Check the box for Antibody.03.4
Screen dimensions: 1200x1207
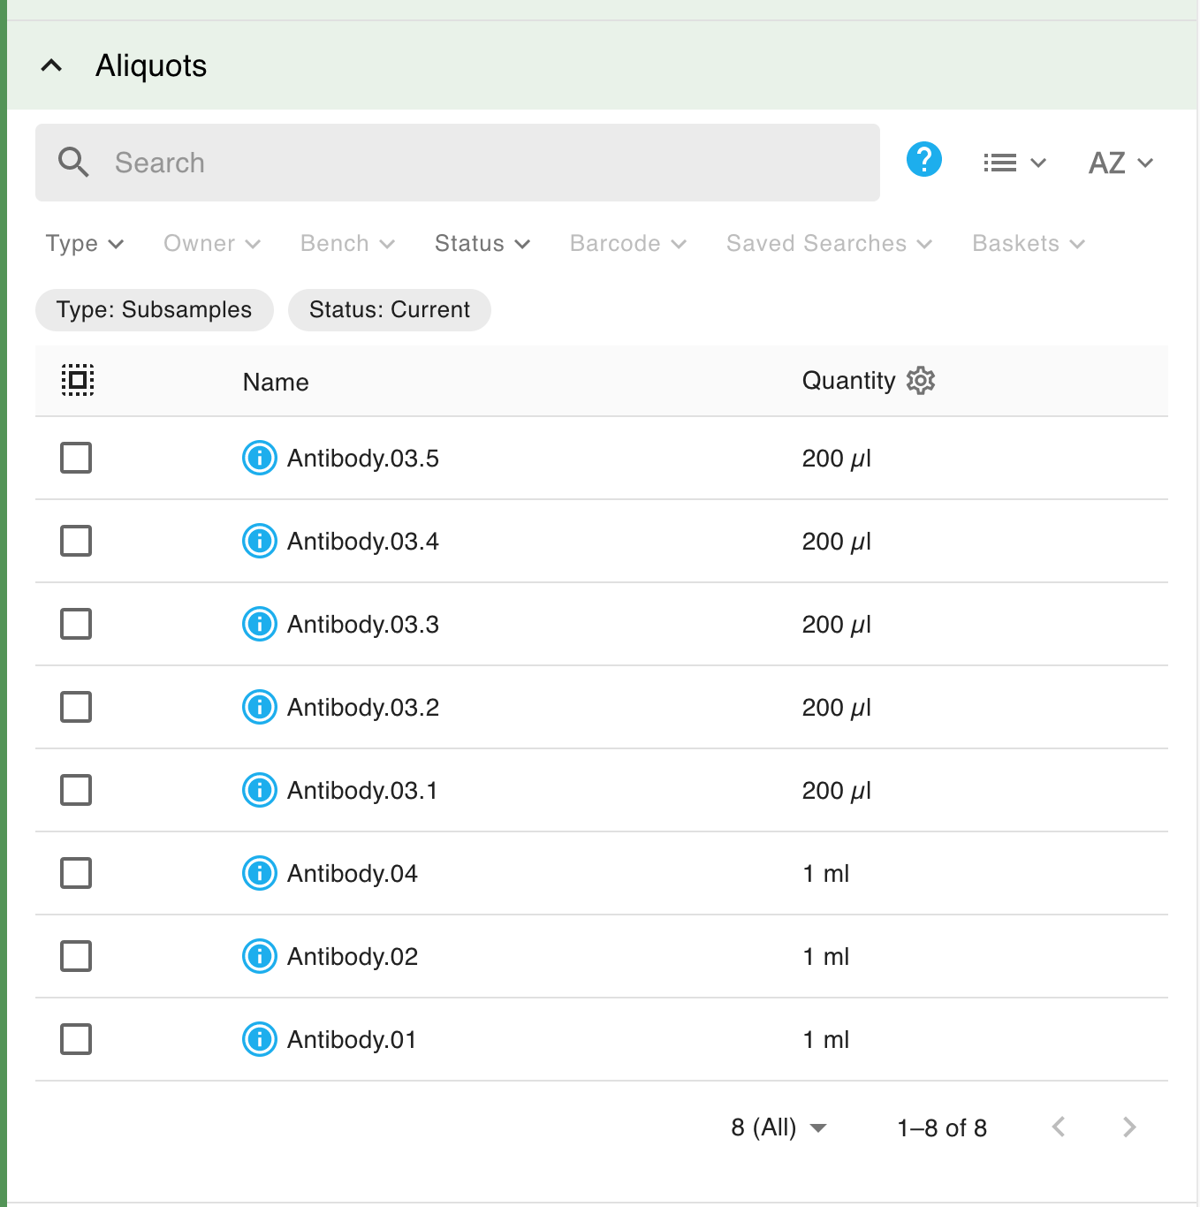tap(76, 541)
